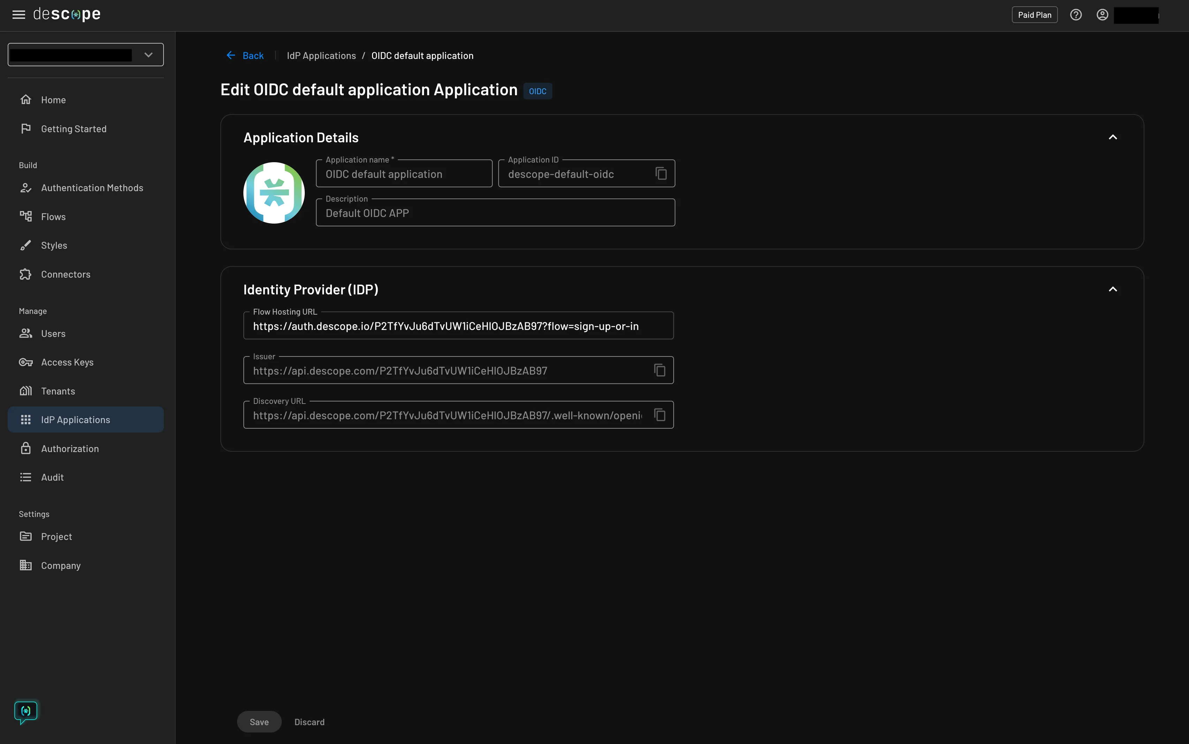Viewport: 1189px width, 744px height.
Task: Toggle the hamburger navigation menu
Action: pos(18,14)
